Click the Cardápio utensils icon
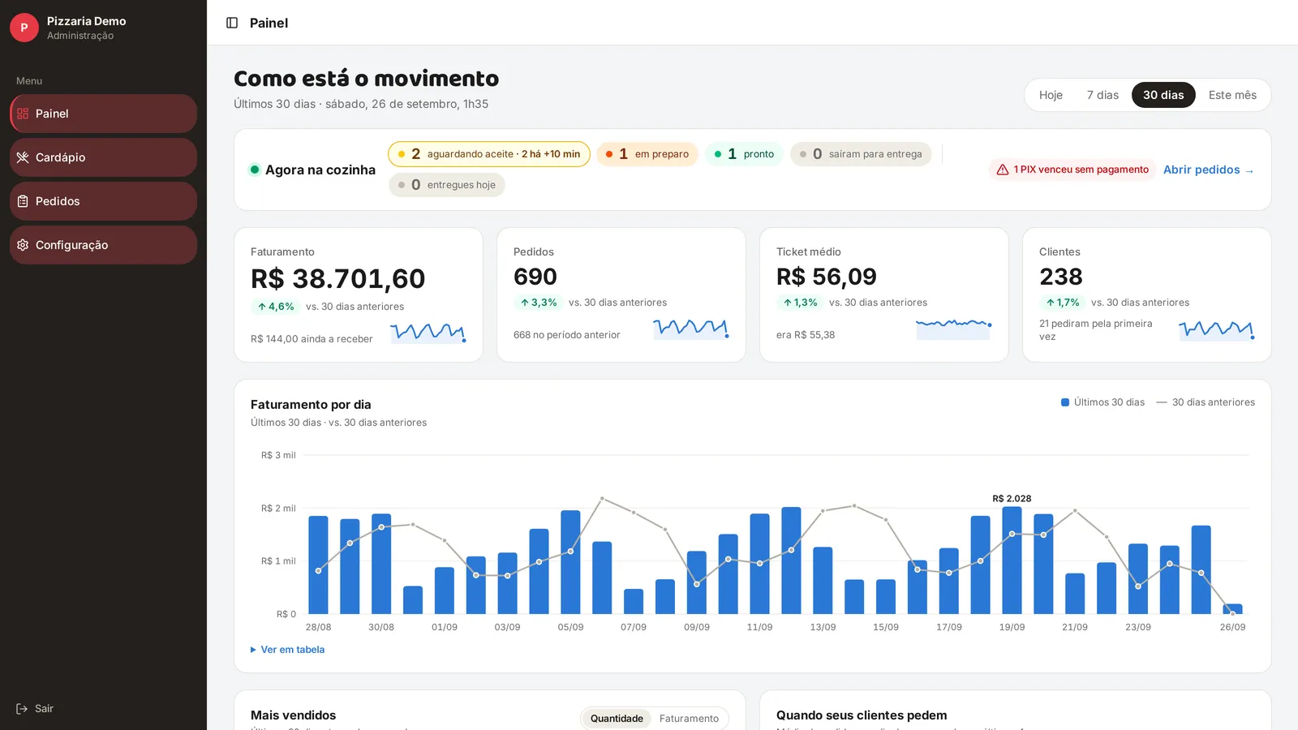1298x730 pixels. click(x=23, y=157)
